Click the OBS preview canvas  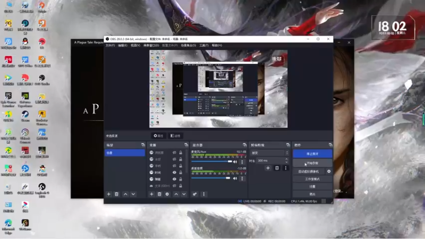tap(218, 89)
